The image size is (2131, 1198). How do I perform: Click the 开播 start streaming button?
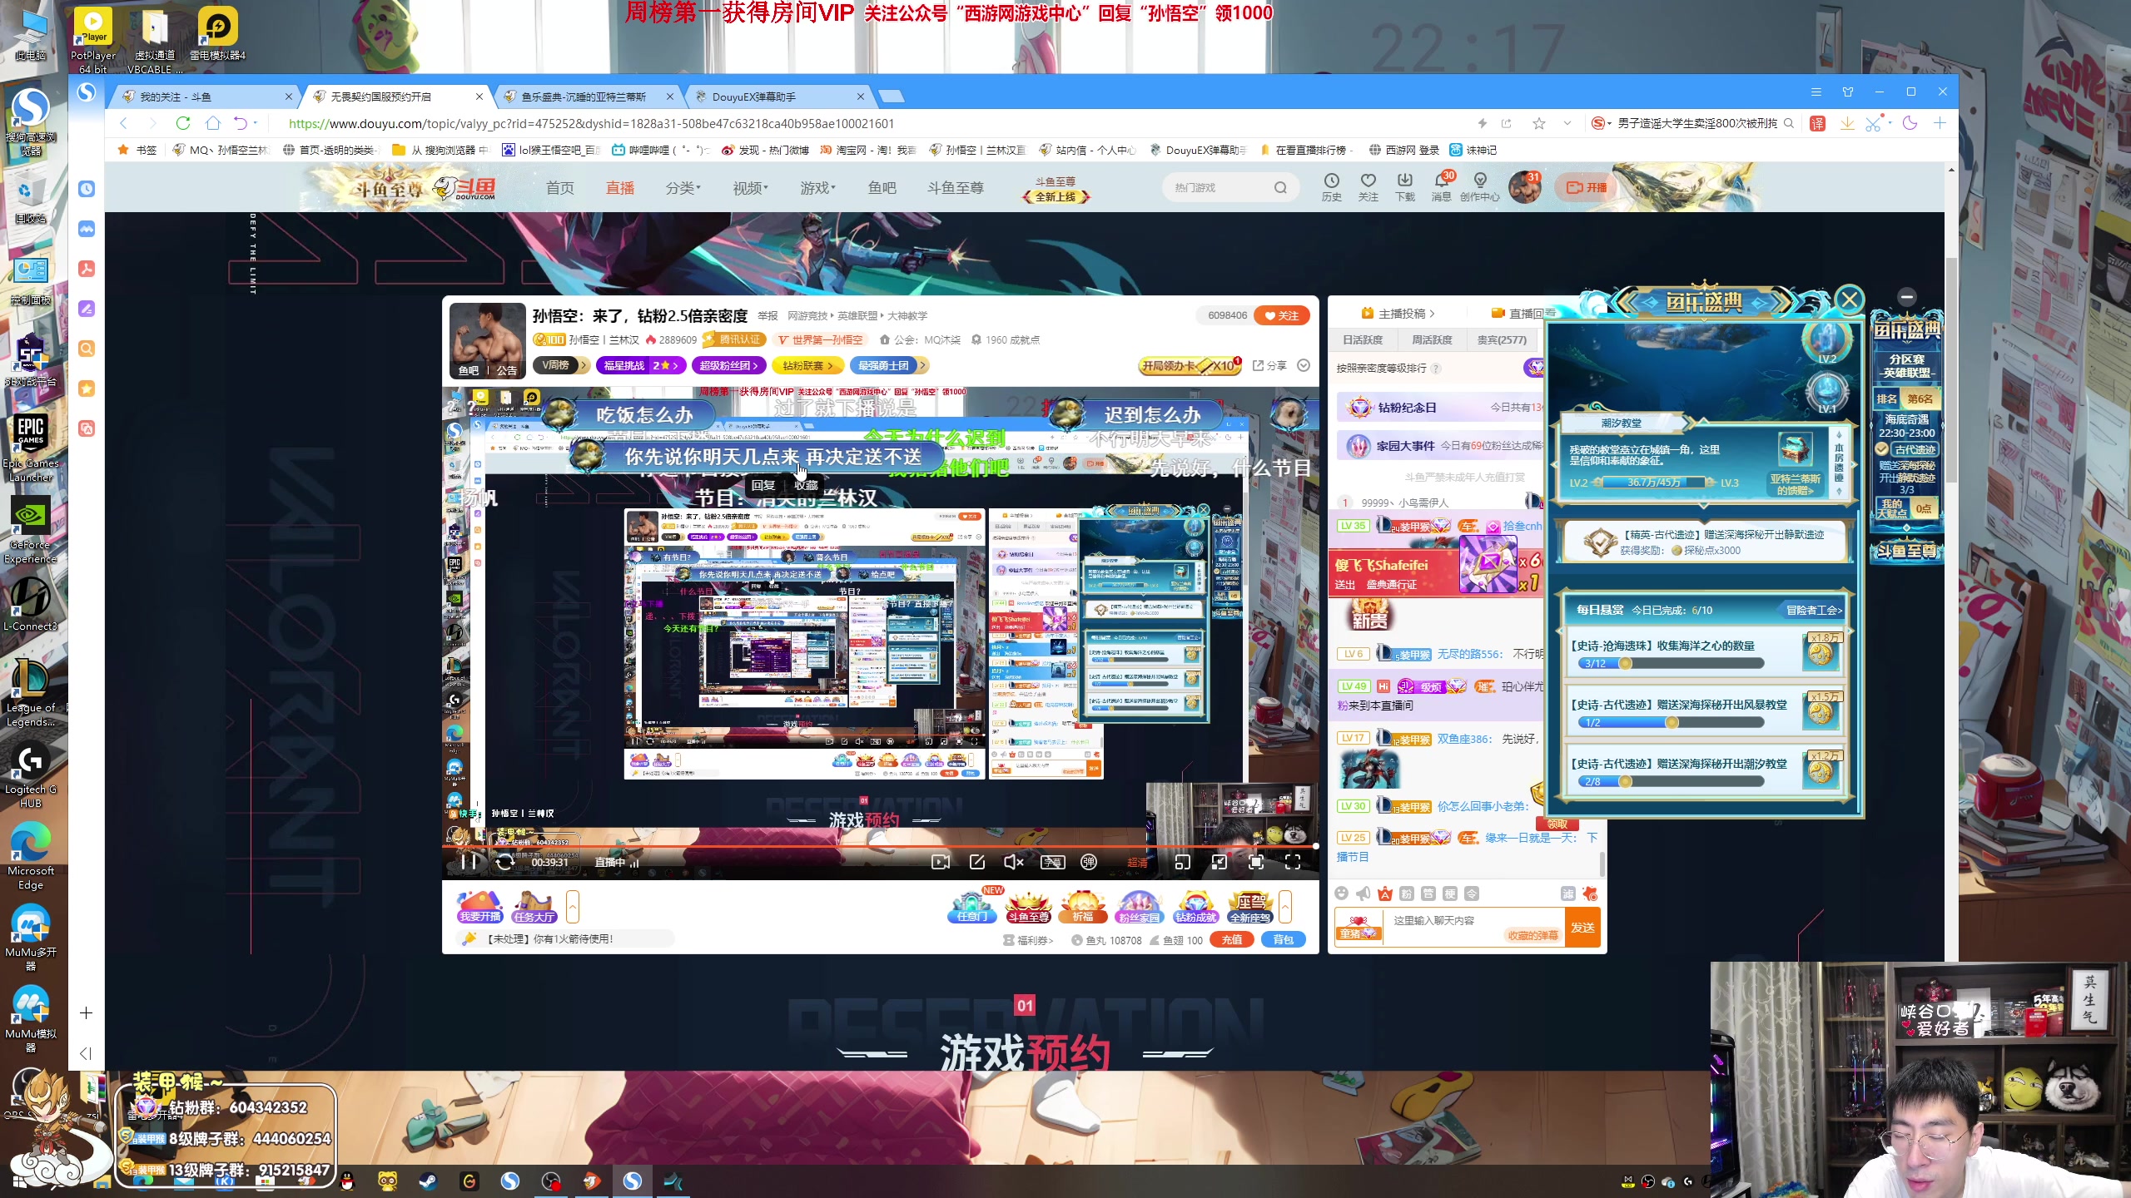coord(1587,187)
